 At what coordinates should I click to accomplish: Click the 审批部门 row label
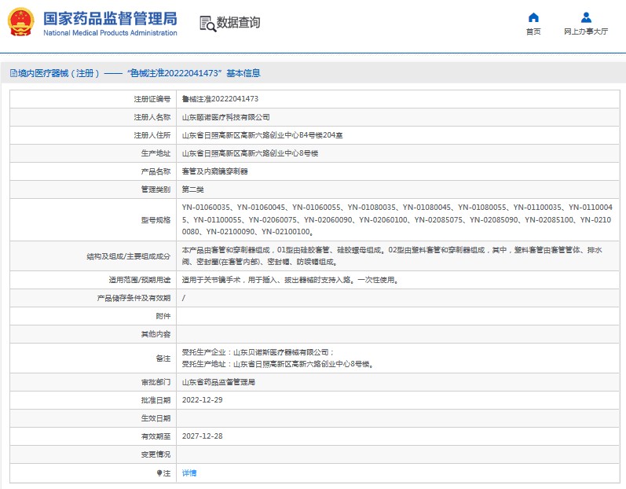156,382
